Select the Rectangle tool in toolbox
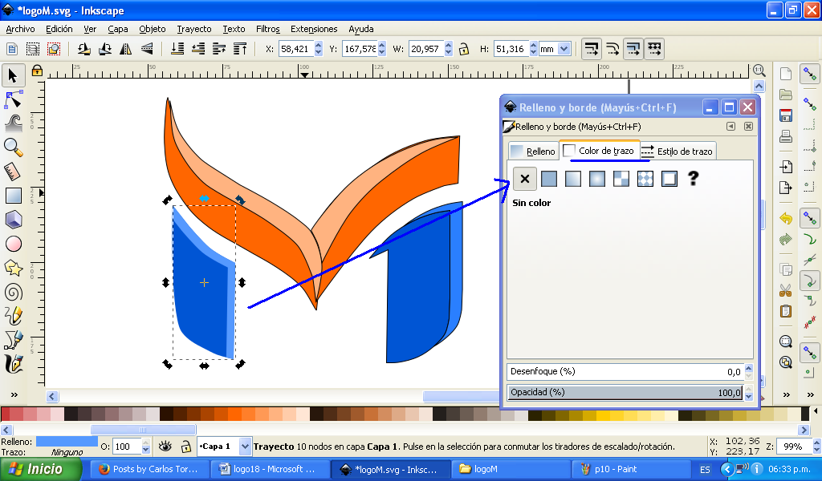The height and width of the screenshot is (481, 822). (x=13, y=195)
